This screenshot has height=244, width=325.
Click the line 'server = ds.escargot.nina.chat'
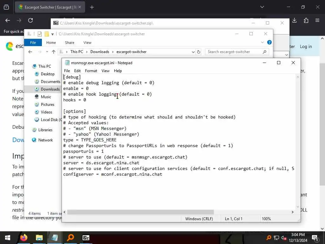pyautogui.click(x=101, y=163)
